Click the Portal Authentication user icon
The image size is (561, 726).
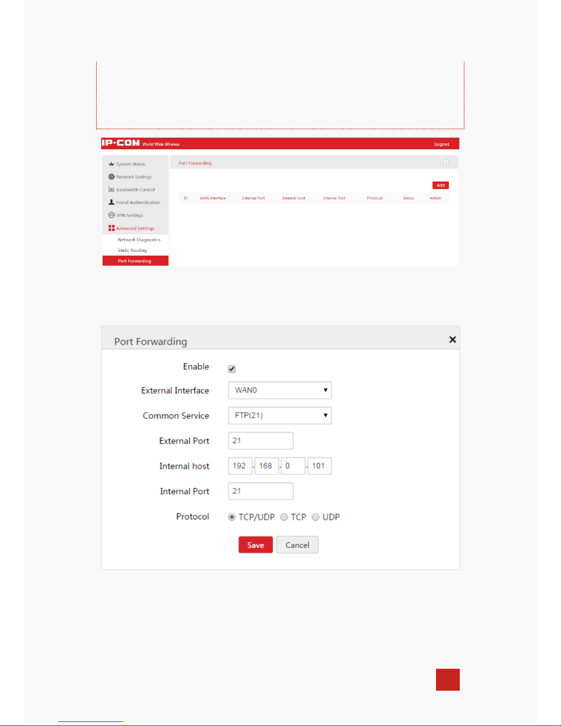[111, 202]
